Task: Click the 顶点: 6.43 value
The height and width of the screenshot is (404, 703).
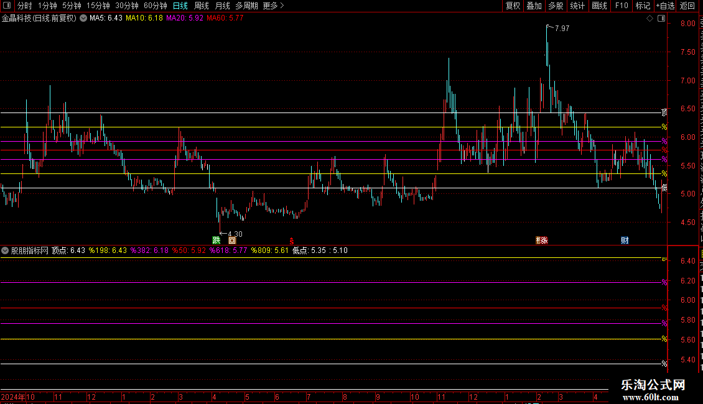Action: point(68,250)
